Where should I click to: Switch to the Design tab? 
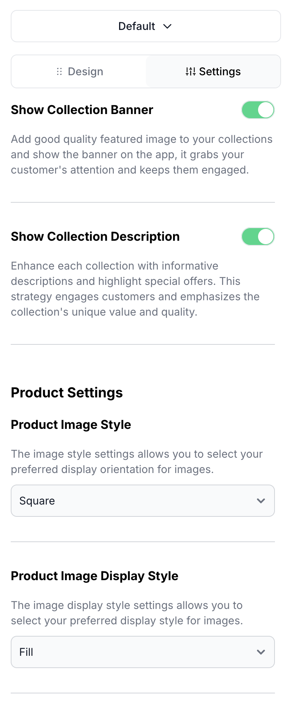pos(79,71)
